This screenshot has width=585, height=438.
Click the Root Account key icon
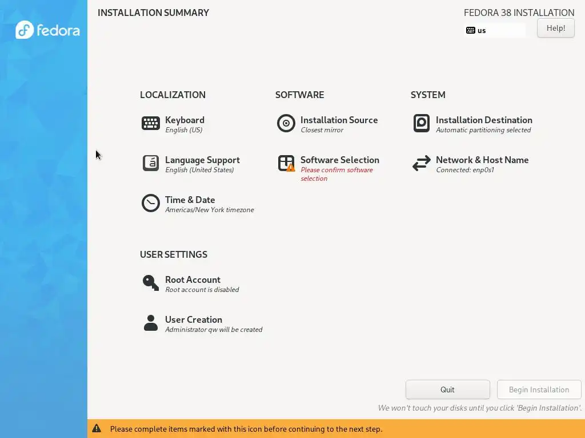pyautogui.click(x=151, y=283)
